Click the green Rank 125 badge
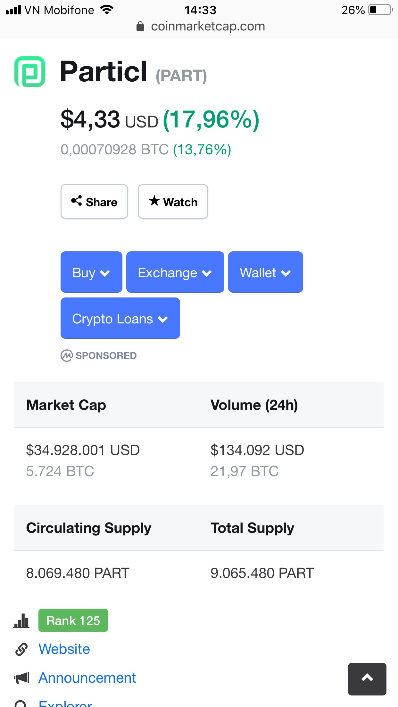The height and width of the screenshot is (707, 398). tap(73, 621)
